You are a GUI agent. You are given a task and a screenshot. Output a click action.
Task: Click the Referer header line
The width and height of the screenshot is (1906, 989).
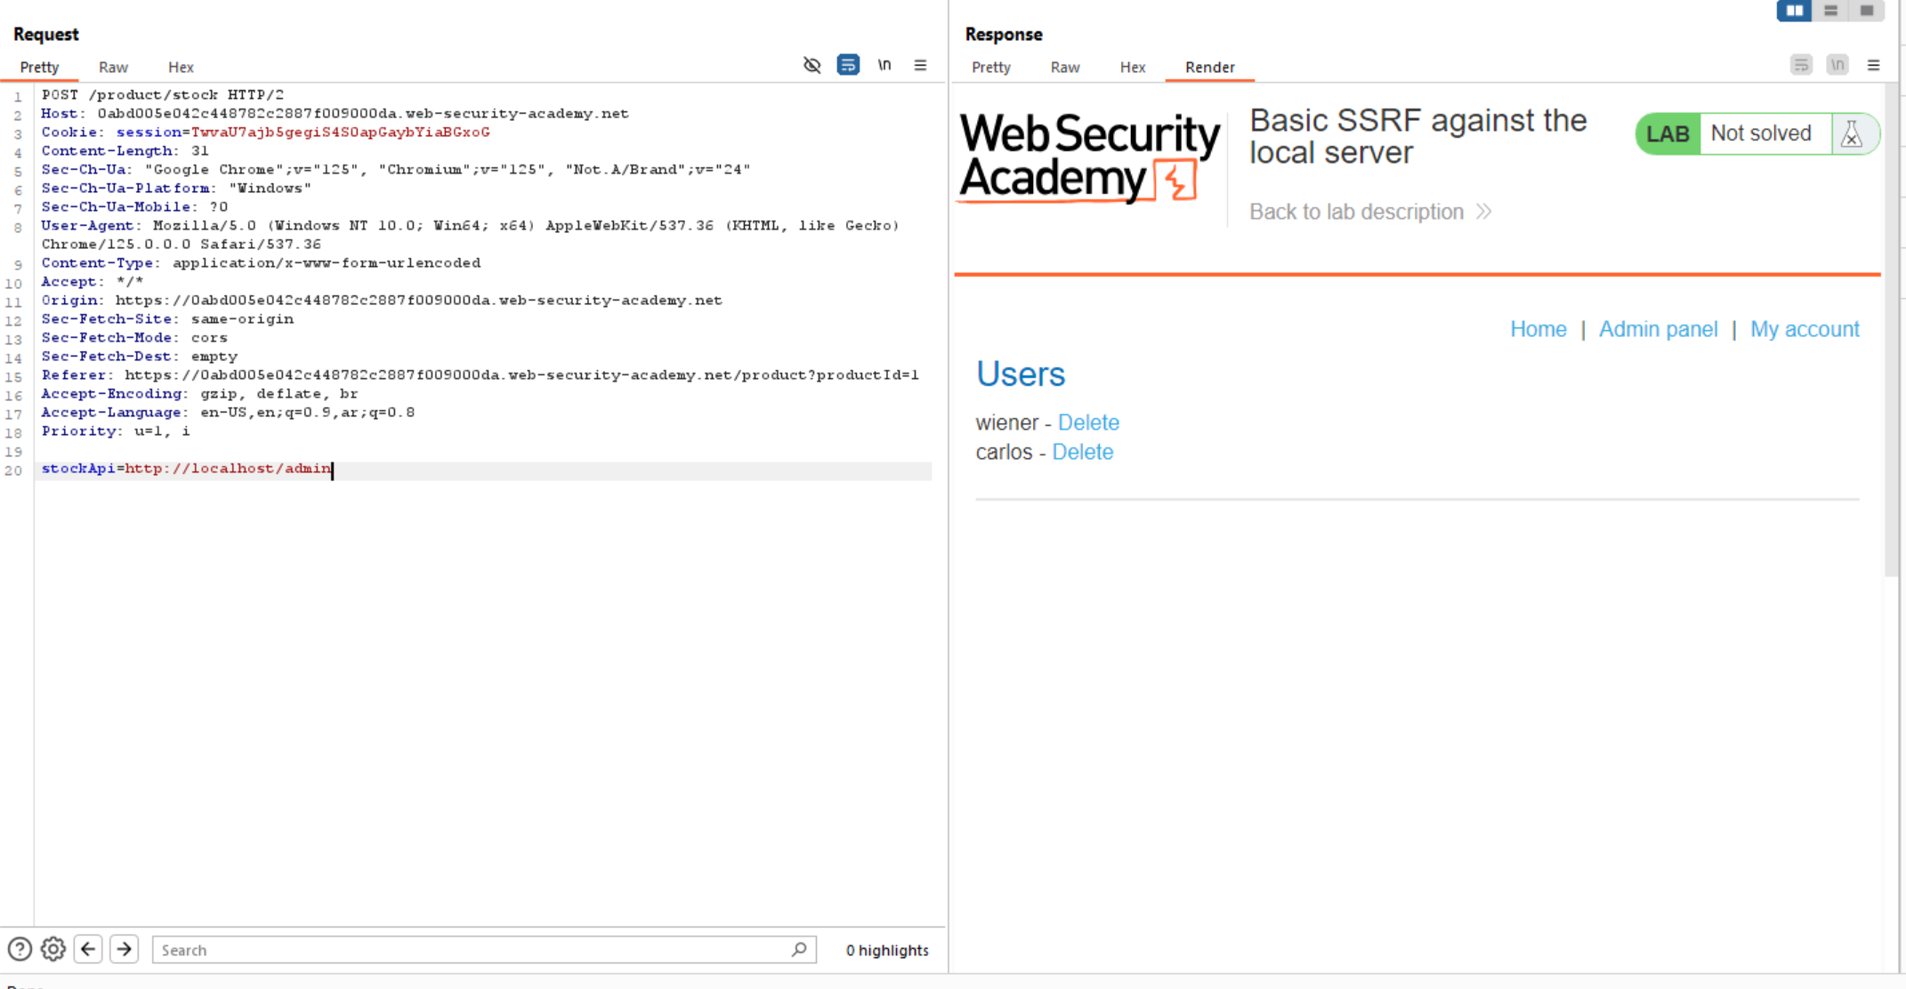click(x=480, y=374)
